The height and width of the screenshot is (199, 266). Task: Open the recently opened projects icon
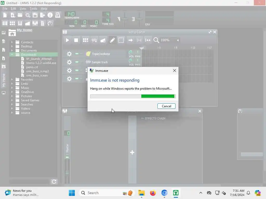tap(28, 15)
